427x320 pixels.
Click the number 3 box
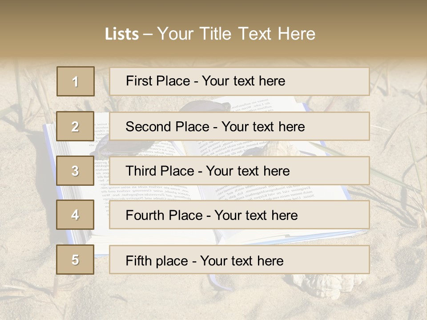[75, 171]
